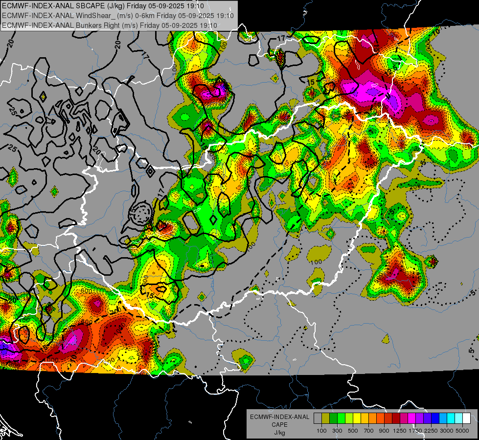
Task: Select the olive swatch in CAPE legend
Action: click(326, 418)
